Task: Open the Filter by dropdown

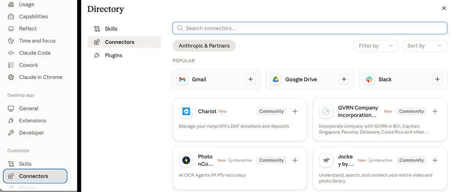Action: pyautogui.click(x=376, y=46)
